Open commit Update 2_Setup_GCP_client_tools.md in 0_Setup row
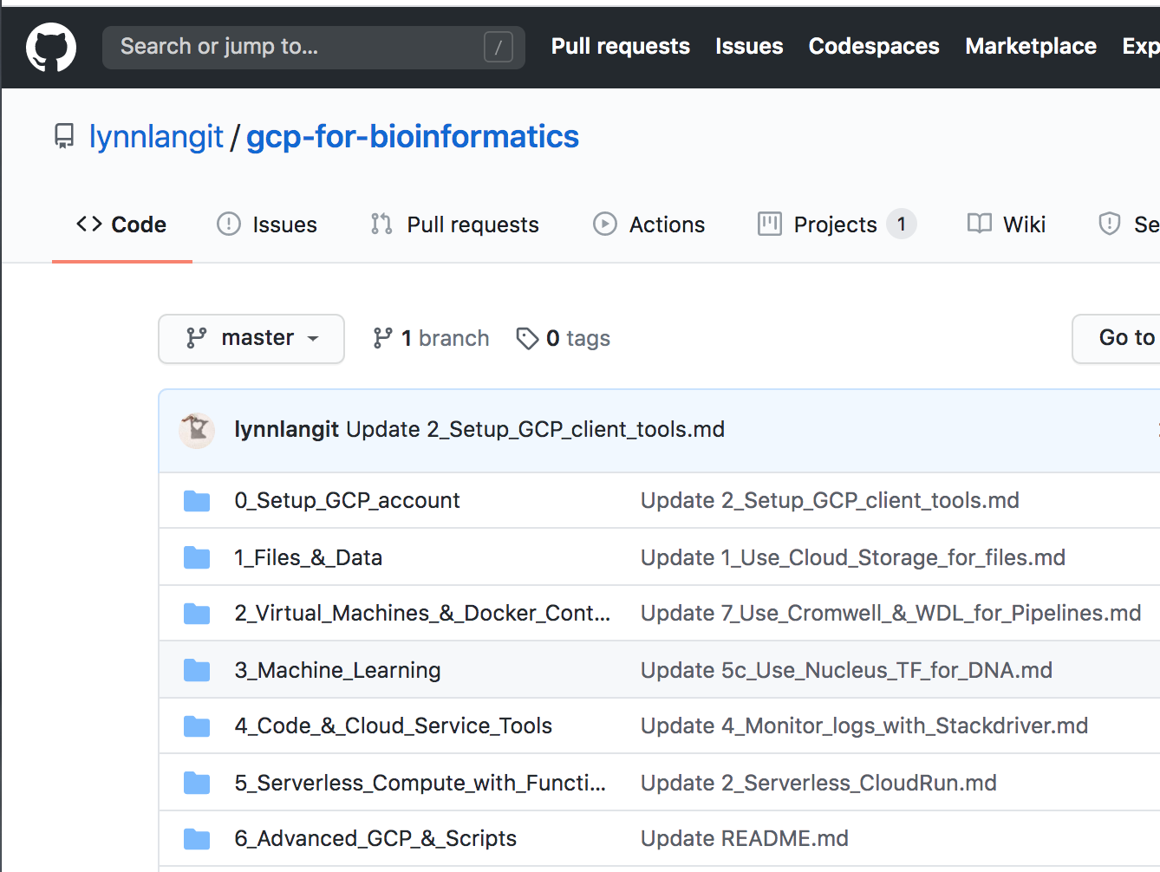The width and height of the screenshot is (1160, 872). (x=830, y=500)
